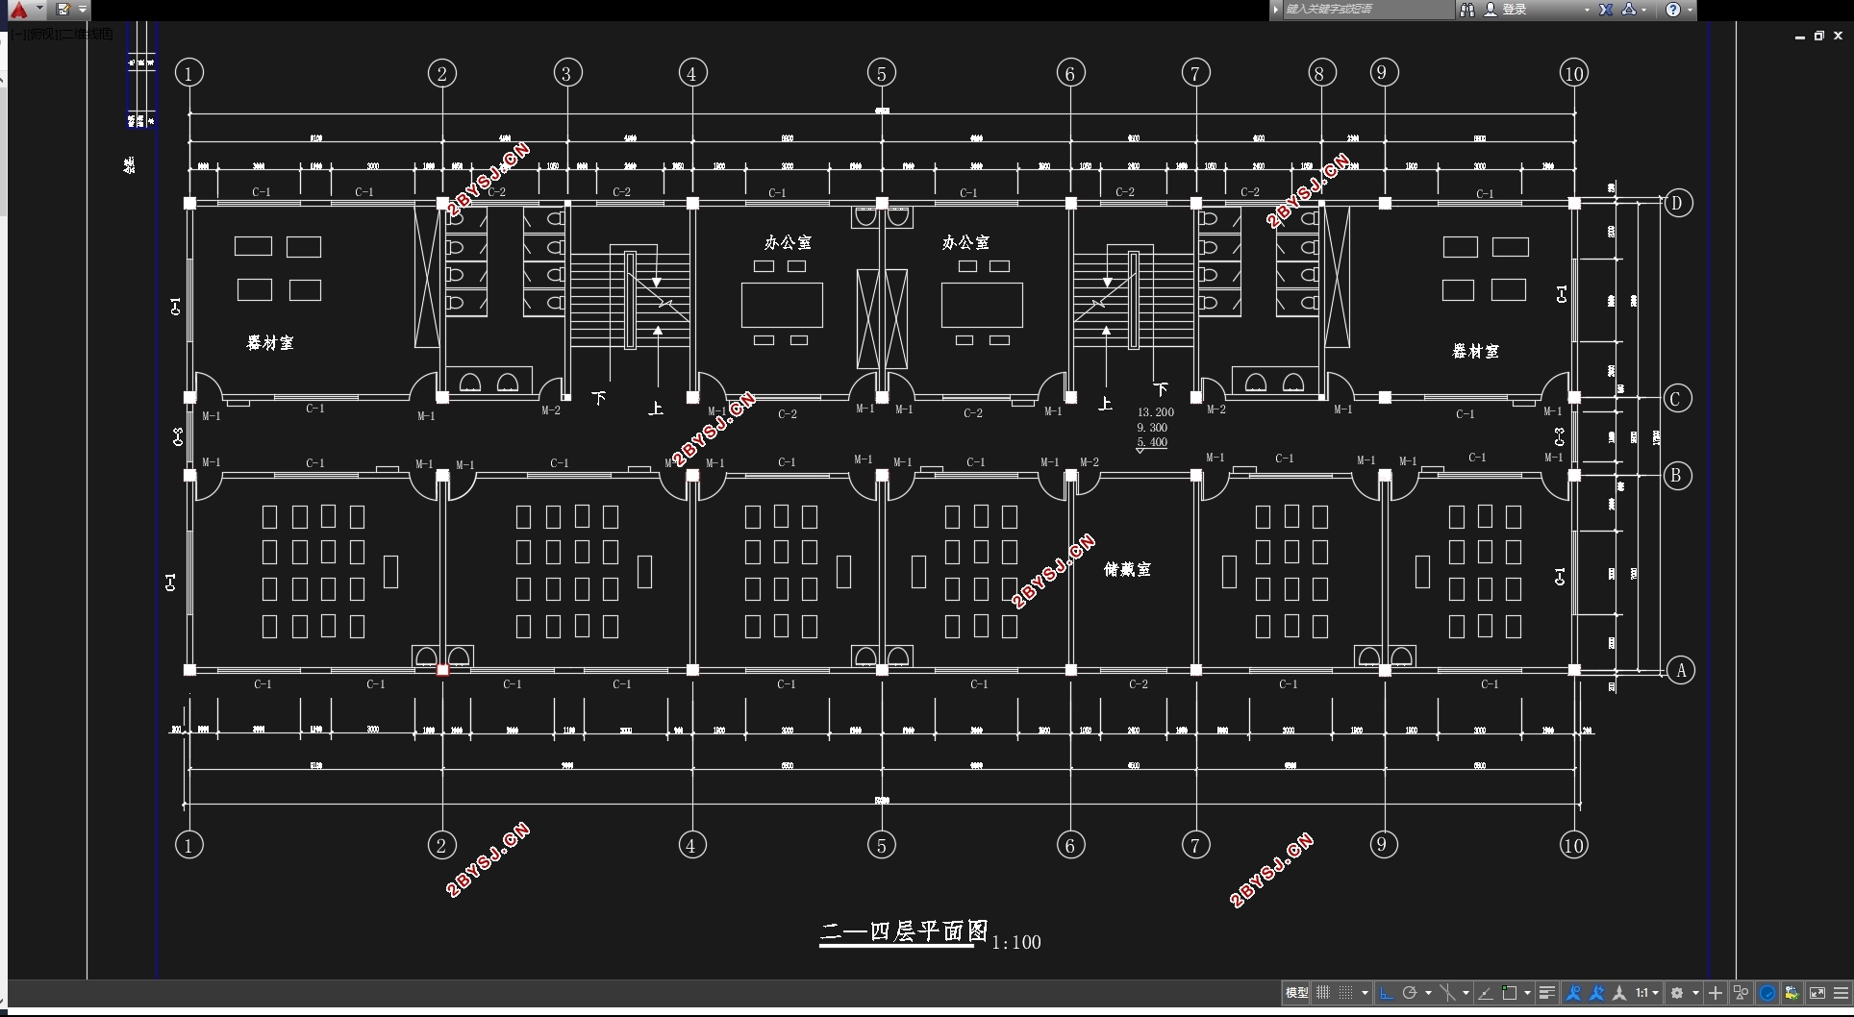
Task: Select the 二—四层平面图 title text
Action: click(904, 931)
